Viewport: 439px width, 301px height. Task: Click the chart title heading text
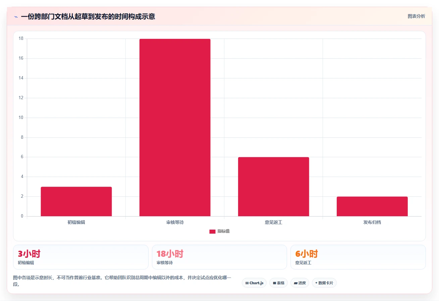[x=88, y=16]
